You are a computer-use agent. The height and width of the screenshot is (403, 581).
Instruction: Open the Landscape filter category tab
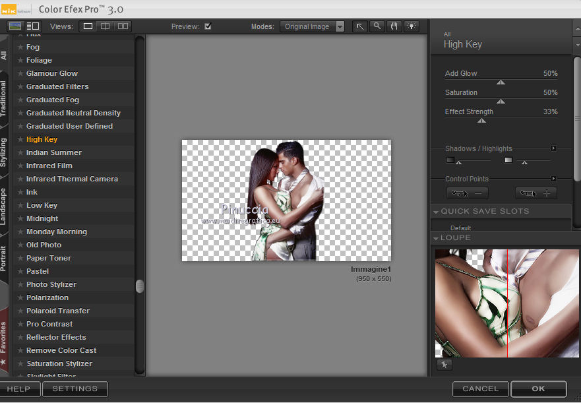4,206
